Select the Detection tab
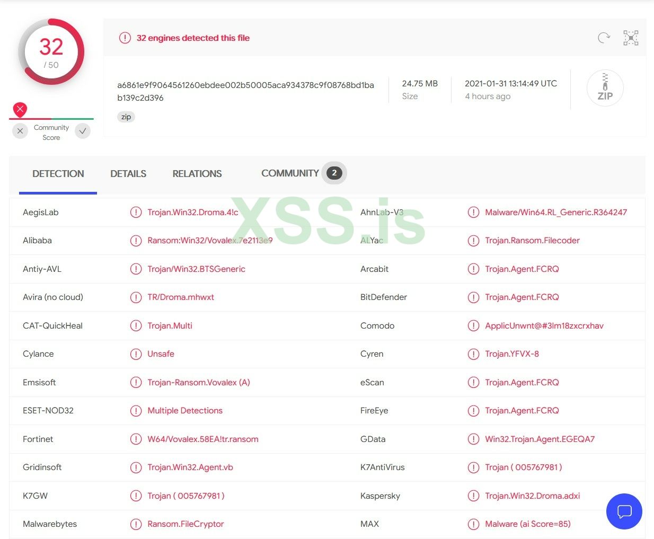The height and width of the screenshot is (539, 654). pos(58,174)
